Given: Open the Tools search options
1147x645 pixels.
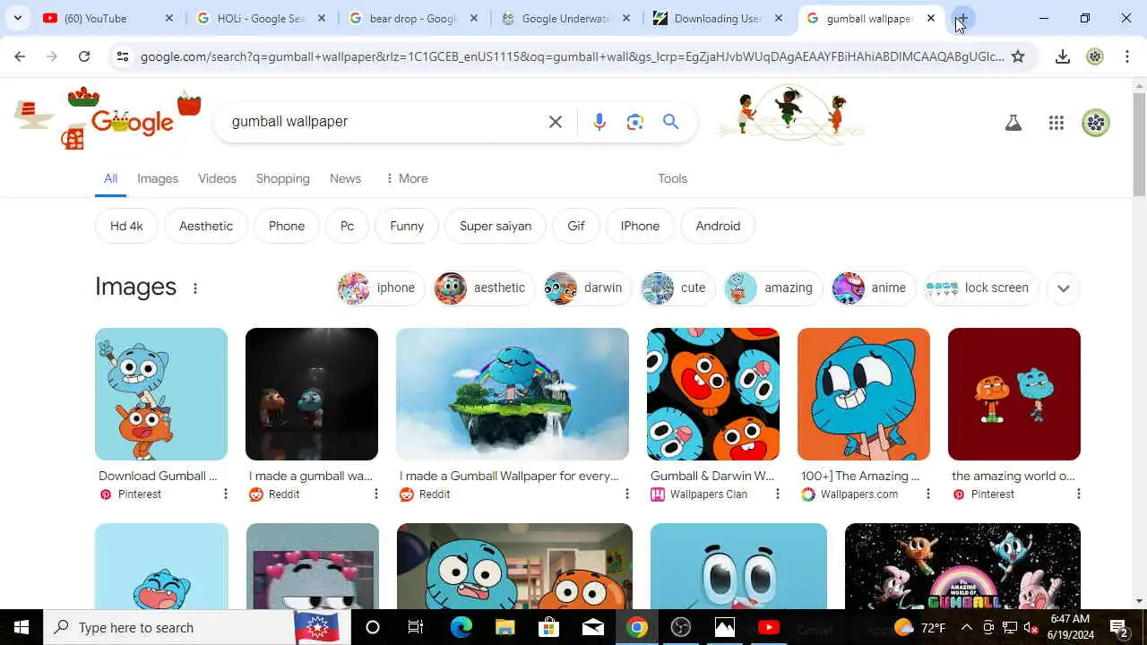Looking at the screenshot, I should (672, 178).
